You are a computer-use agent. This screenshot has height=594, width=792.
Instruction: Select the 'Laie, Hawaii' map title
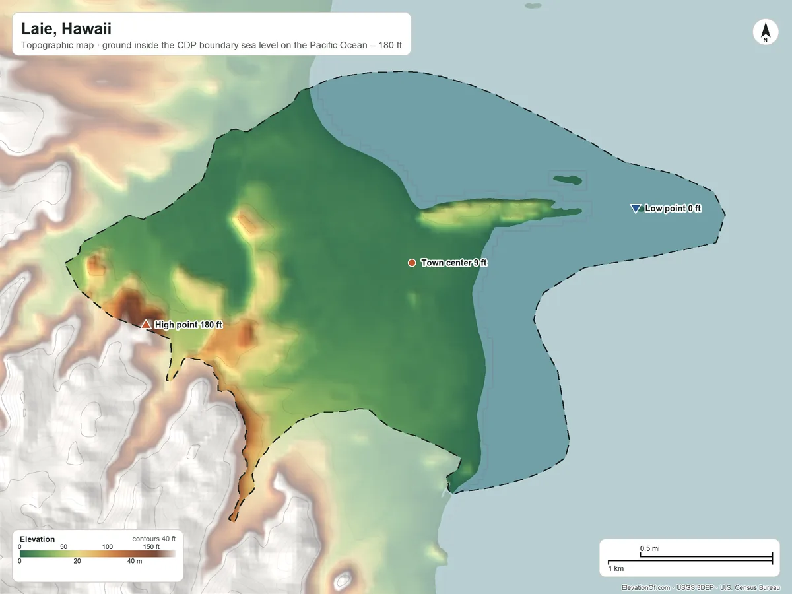pos(66,29)
